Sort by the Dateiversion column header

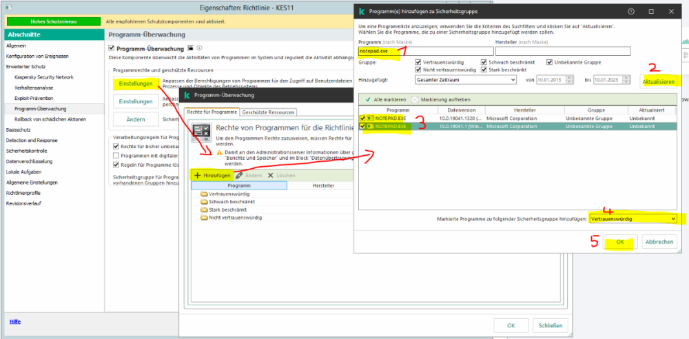(x=461, y=110)
